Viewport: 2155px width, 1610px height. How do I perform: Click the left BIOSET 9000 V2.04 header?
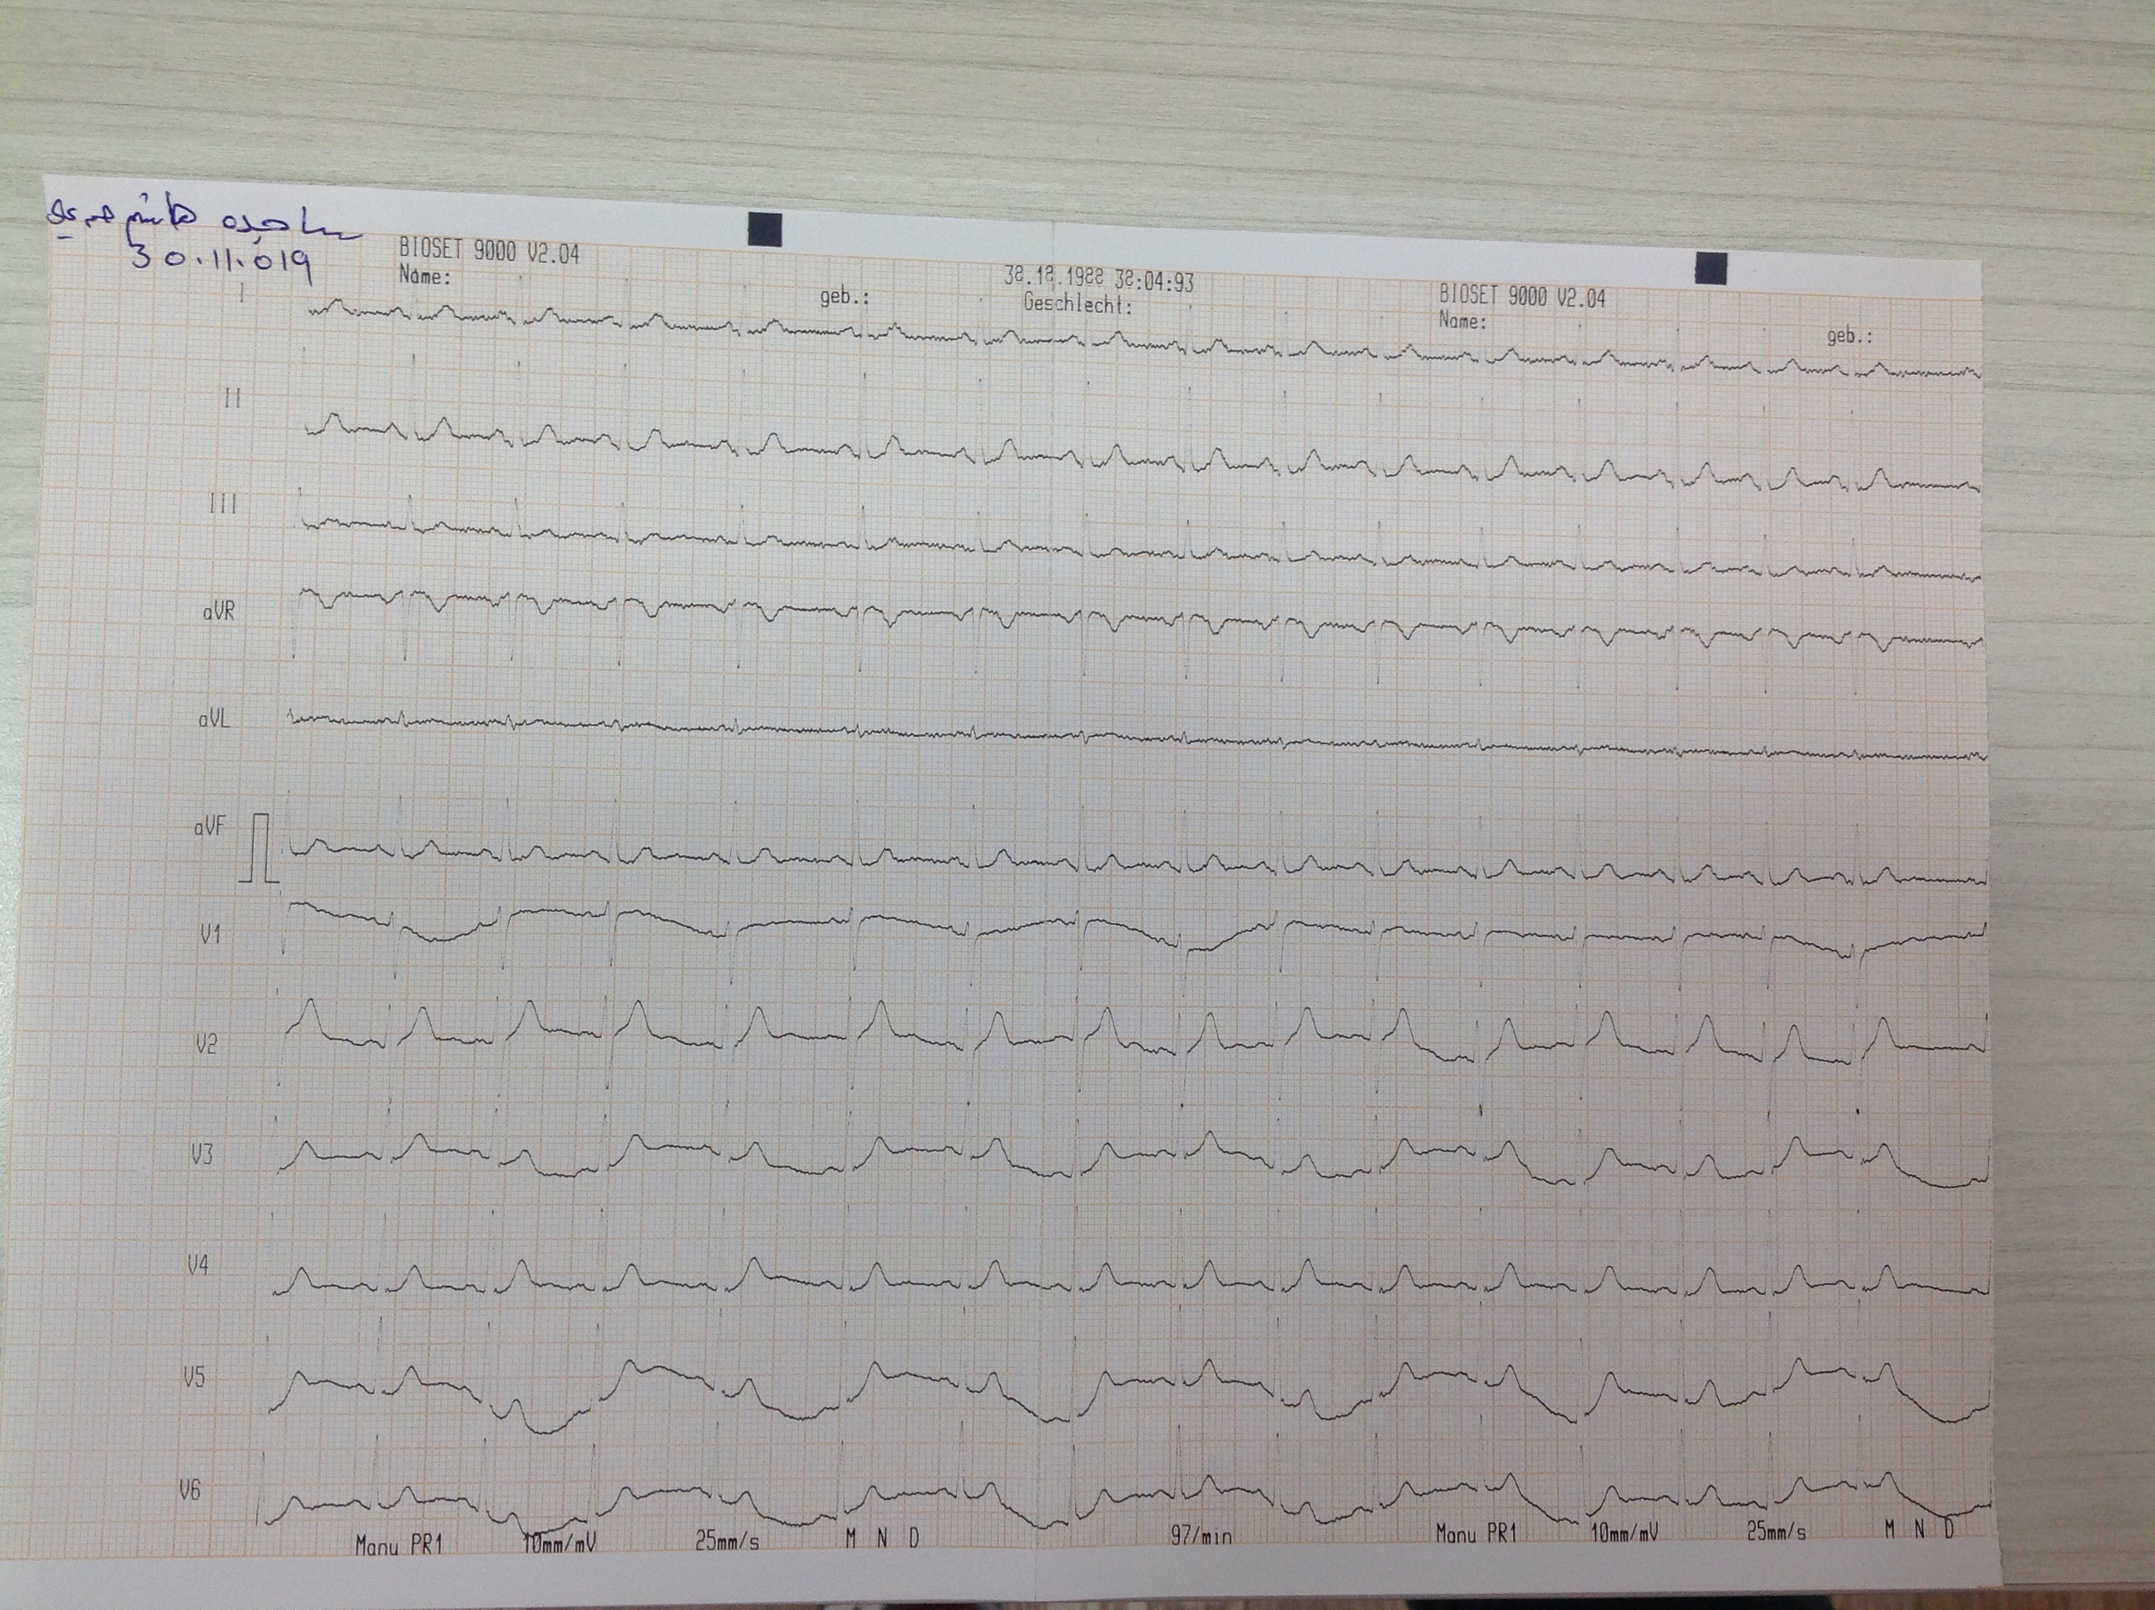coord(489,254)
